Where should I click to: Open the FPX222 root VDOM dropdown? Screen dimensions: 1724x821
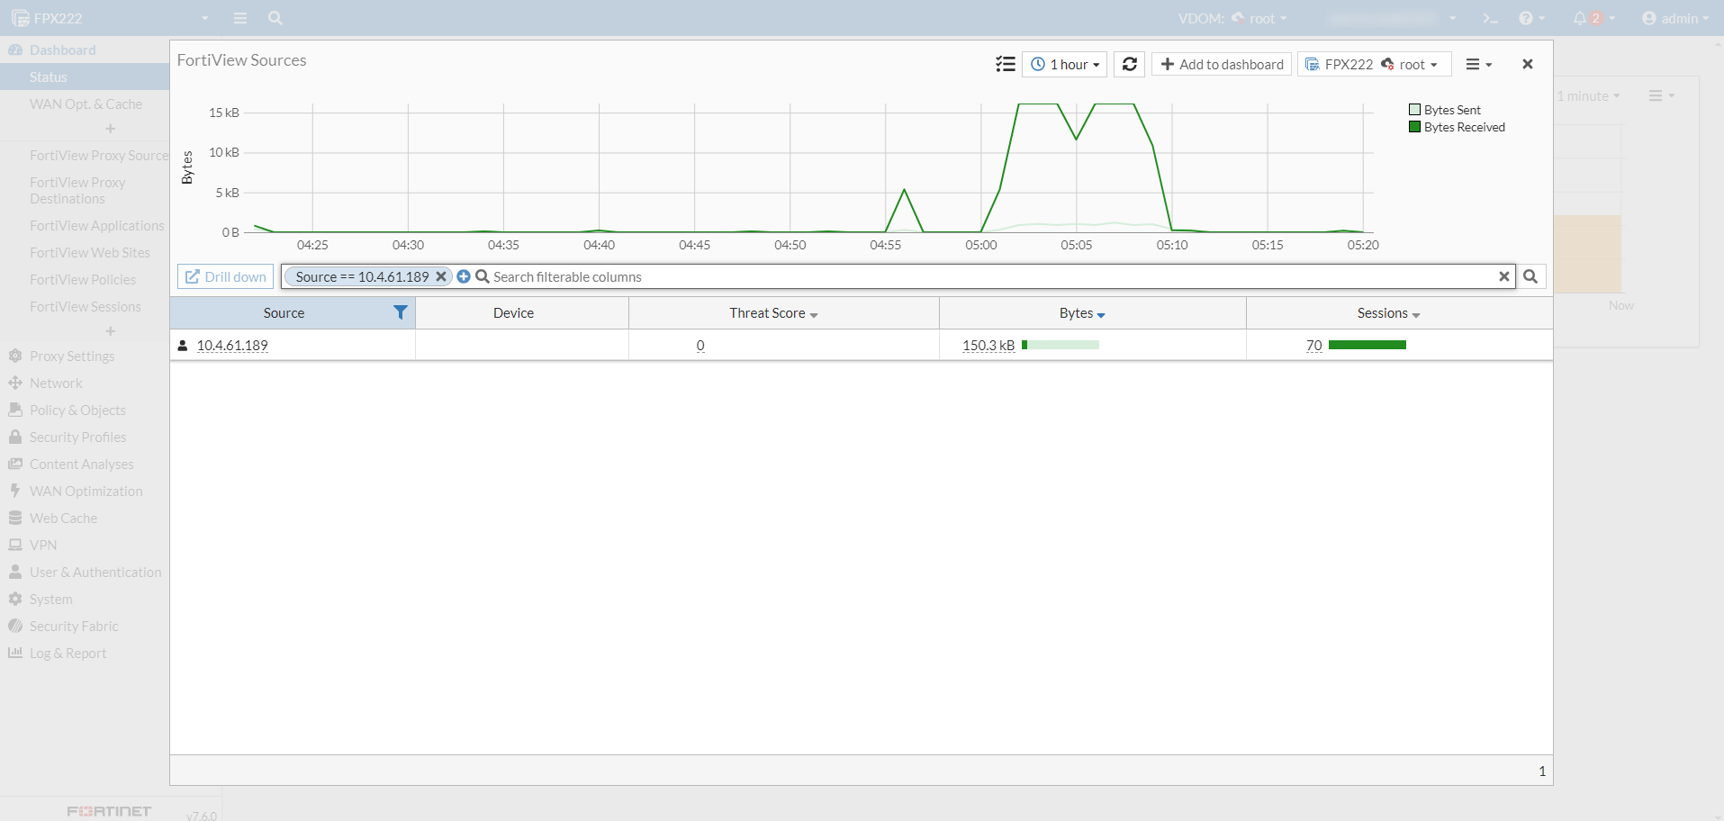point(1374,64)
